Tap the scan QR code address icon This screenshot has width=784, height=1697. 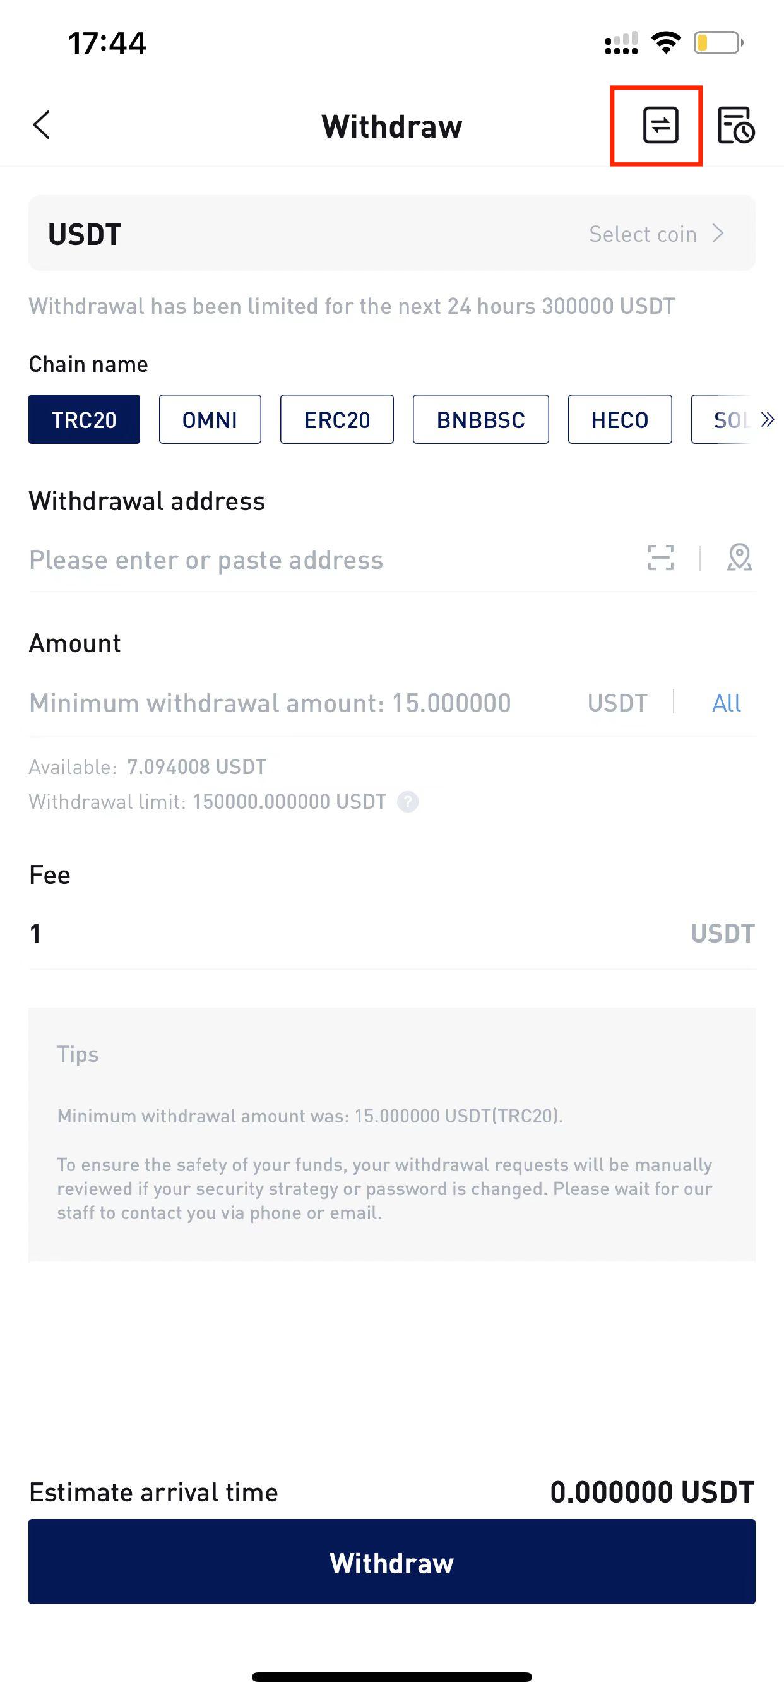click(660, 558)
